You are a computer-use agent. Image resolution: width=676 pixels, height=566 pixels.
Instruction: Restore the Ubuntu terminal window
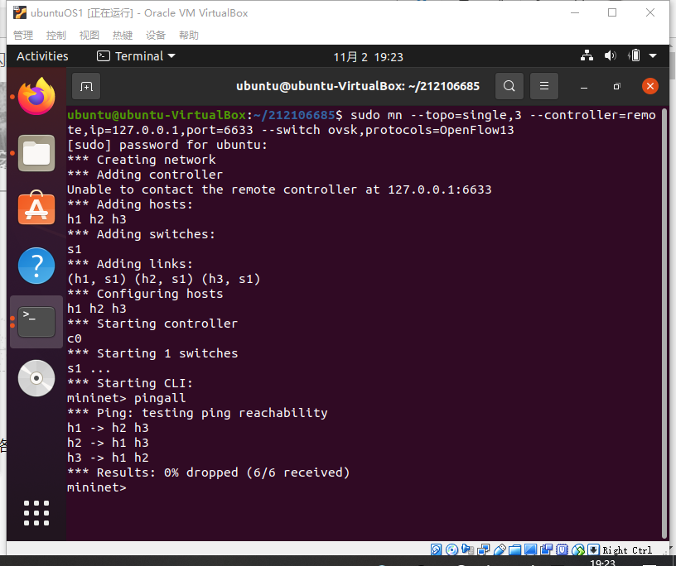617,87
